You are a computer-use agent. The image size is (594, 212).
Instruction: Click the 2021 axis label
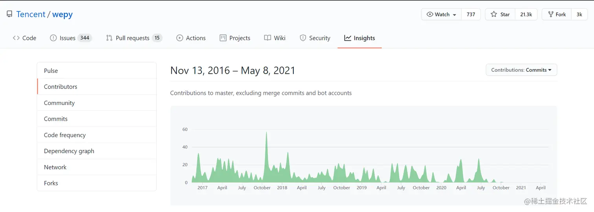[x=521, y=188]
